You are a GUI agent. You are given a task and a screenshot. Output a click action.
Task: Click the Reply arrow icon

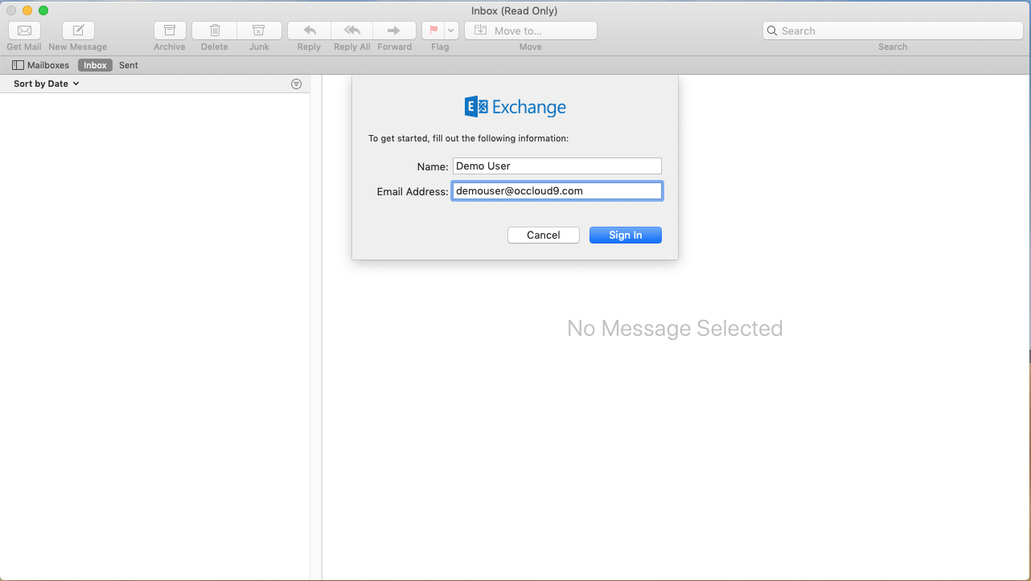[x=309, y=31]
